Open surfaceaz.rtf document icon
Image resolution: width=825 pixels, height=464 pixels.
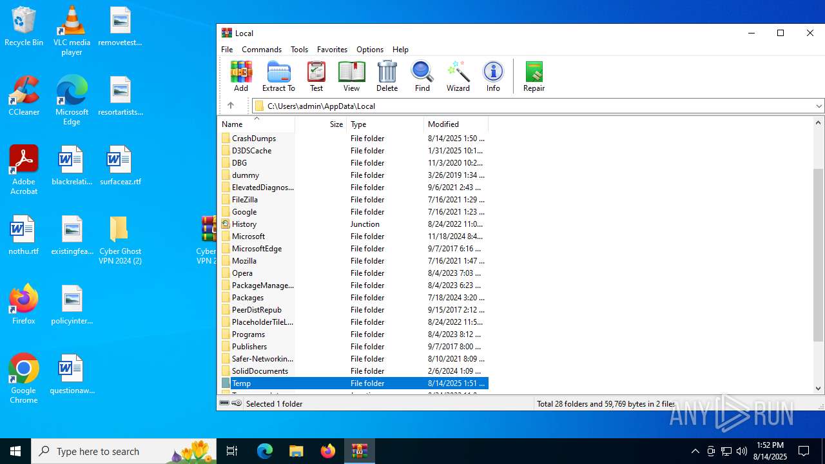coord(120,166)
